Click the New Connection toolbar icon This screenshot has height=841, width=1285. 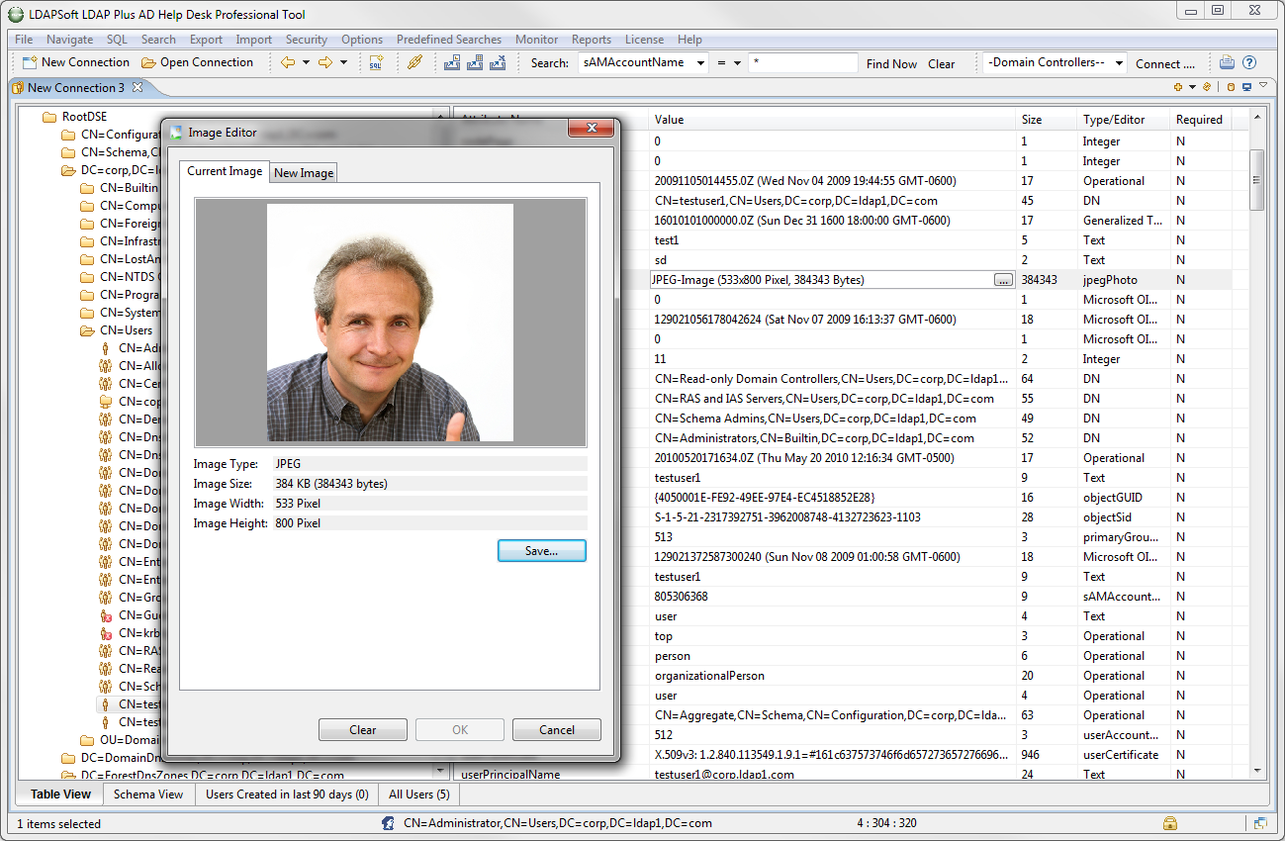pyautogui.click(x=29, y=62)
